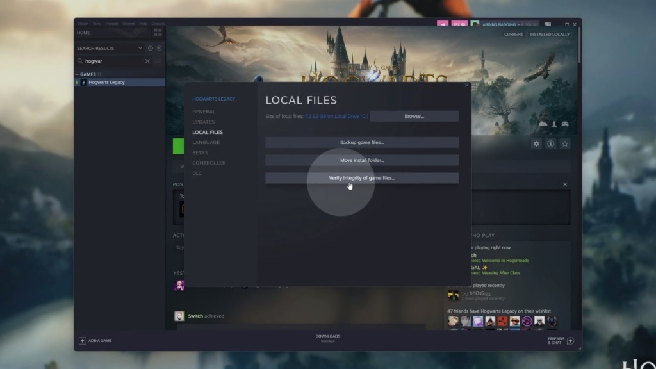
Task: Click into the library search field
Action: 113,61
